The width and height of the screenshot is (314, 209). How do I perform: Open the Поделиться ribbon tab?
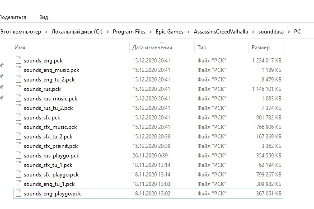pyautogui.click(x=13, y=17)
